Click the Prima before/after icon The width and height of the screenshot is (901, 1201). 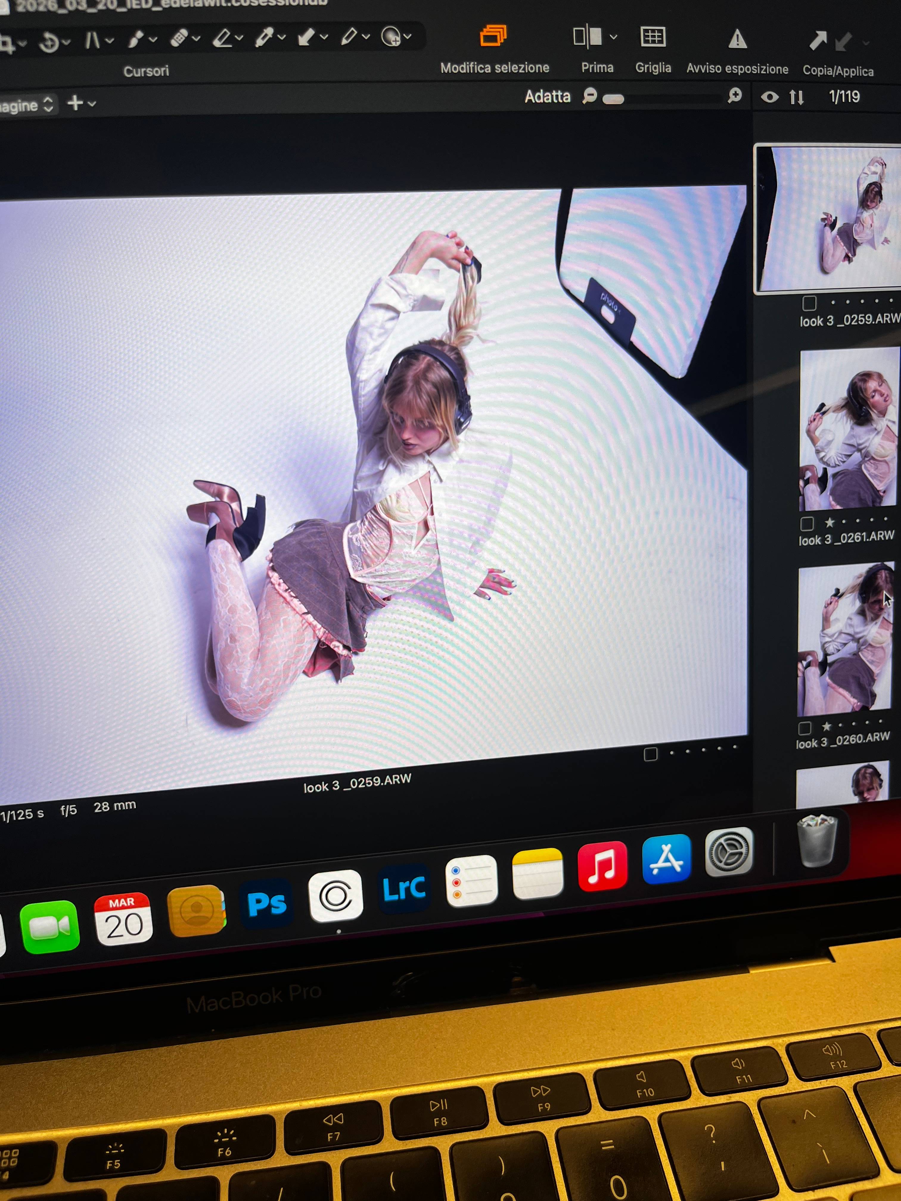[588, 36]
